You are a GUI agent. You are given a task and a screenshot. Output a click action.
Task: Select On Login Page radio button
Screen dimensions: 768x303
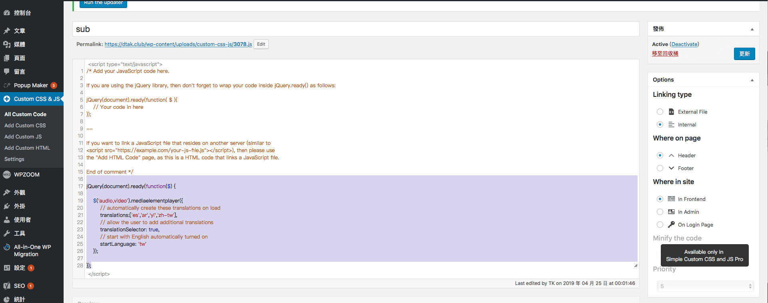click(660, 225)
